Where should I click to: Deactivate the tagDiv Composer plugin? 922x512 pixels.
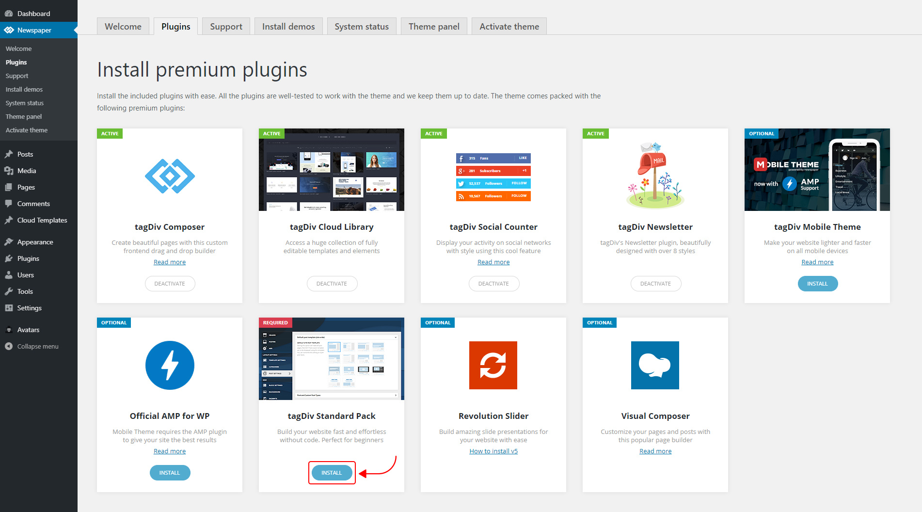tap(170, 284)
